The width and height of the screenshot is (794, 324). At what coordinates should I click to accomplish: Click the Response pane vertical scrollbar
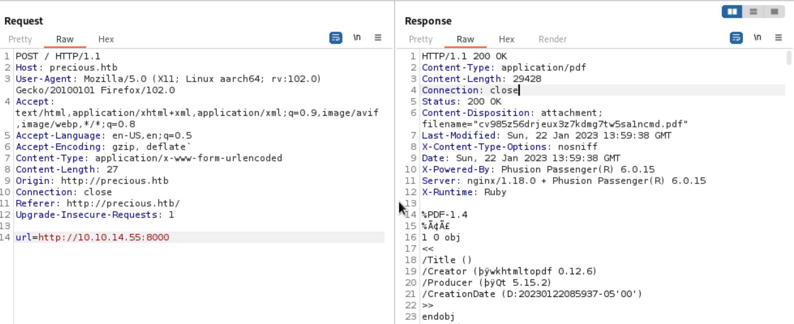pos(789,58)
